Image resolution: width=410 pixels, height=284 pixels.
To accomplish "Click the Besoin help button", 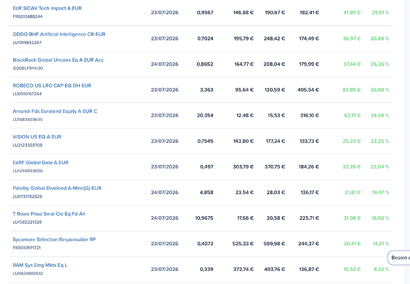I will (x=399, y=258).
